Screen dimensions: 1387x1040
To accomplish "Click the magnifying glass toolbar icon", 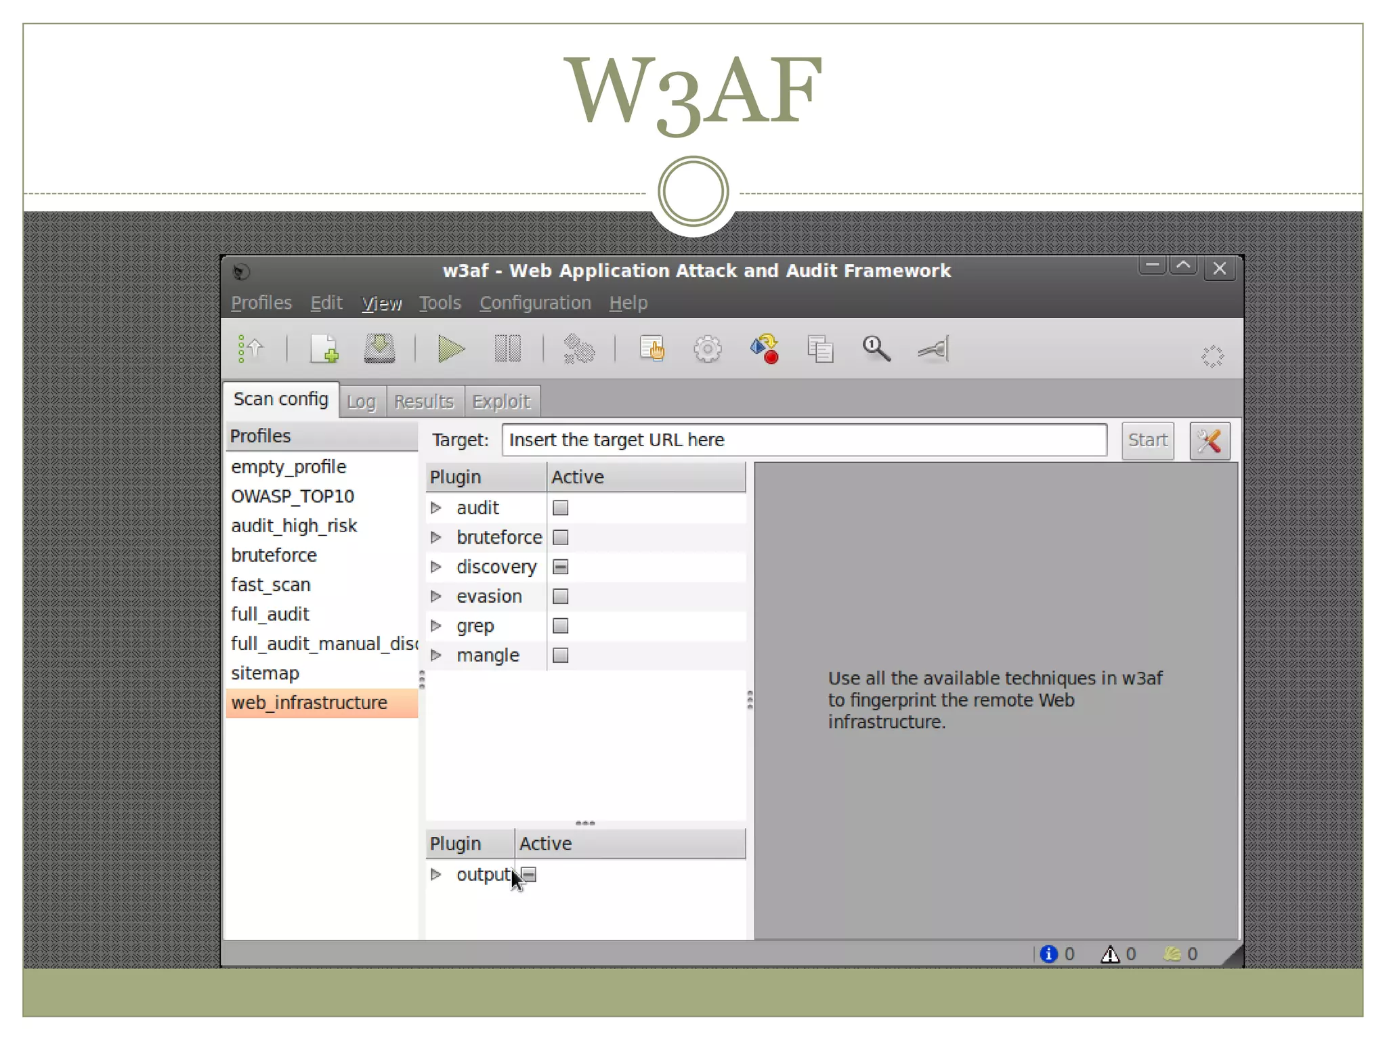I will click(876, 349).
